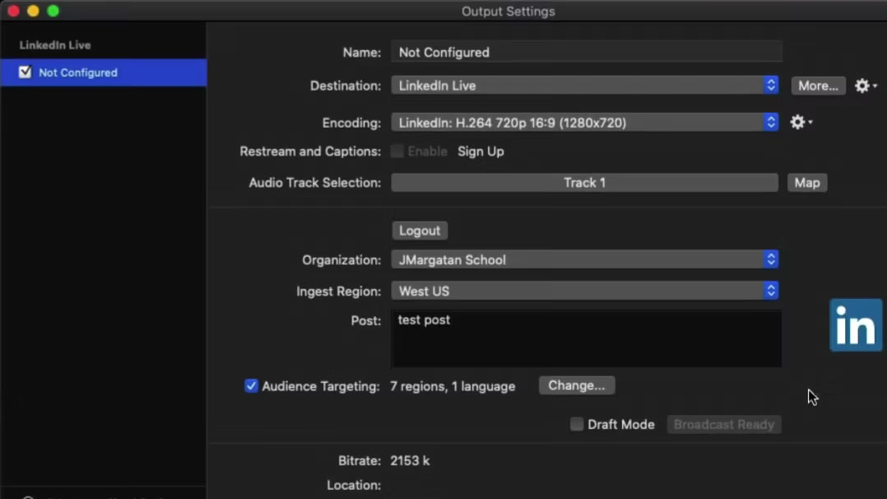Click the Broadcast Ready button

click(x=724, y=424)
